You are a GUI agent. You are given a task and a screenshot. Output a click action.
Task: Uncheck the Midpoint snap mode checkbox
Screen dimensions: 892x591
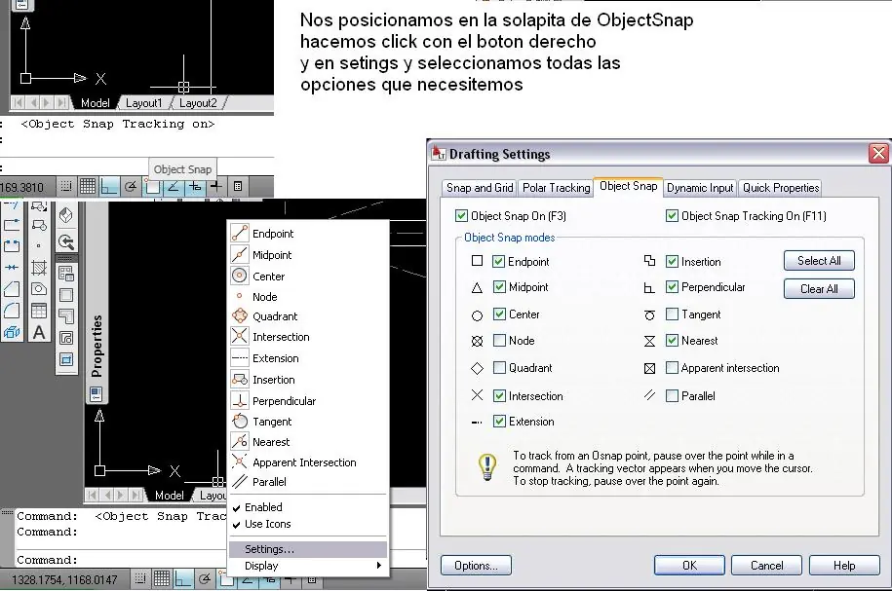499,287
